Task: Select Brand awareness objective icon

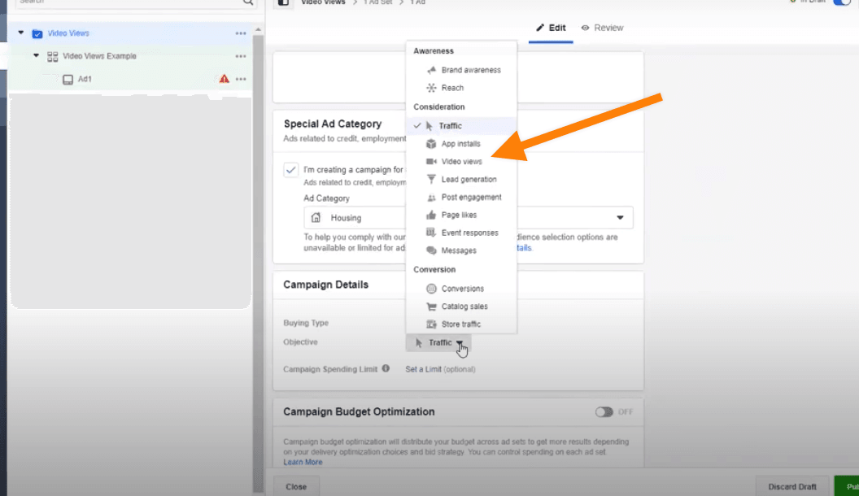Action: (x=432, y=70)
